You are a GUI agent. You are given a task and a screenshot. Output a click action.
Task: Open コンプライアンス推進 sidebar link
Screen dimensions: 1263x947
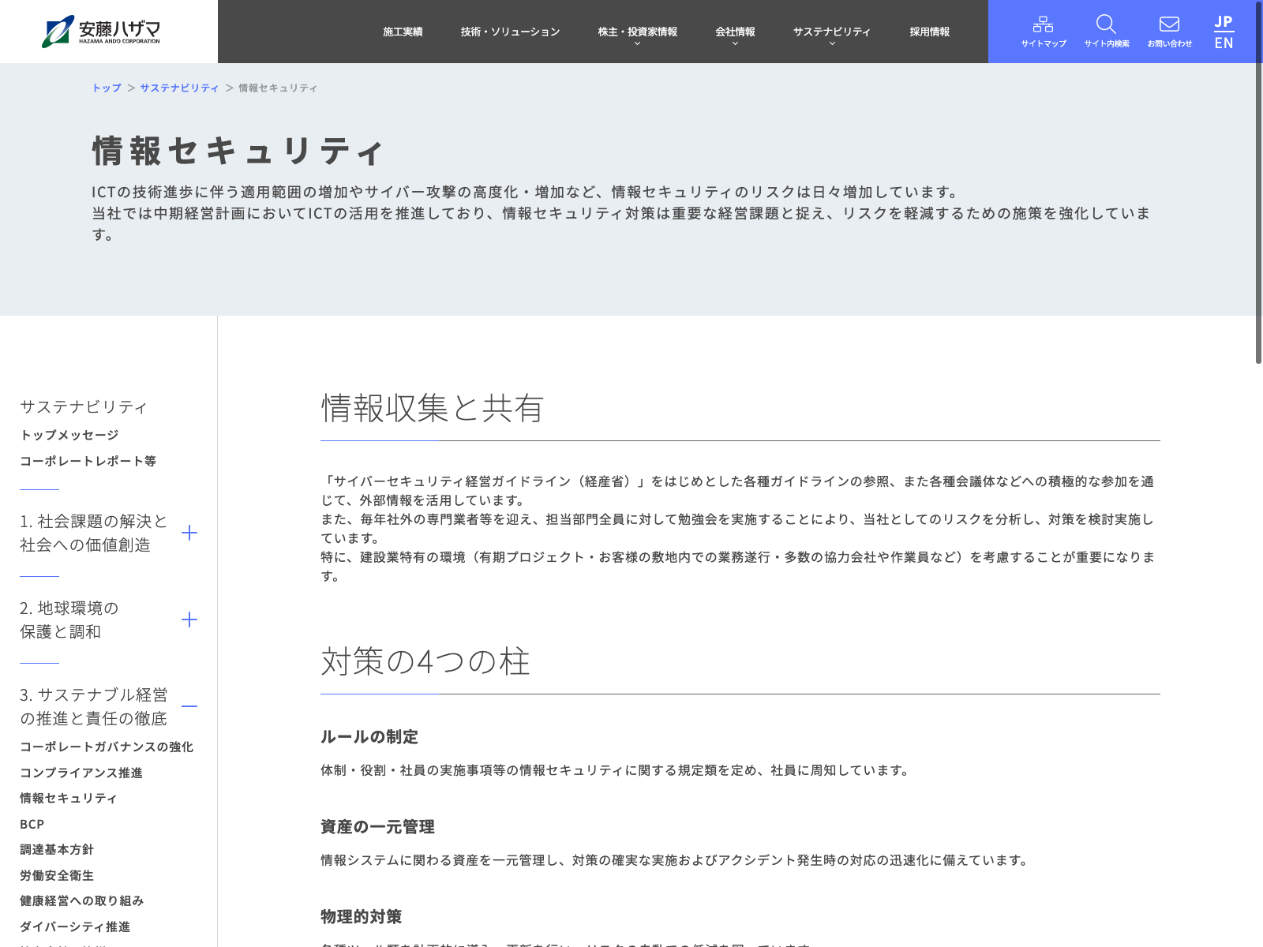point(81,773)
